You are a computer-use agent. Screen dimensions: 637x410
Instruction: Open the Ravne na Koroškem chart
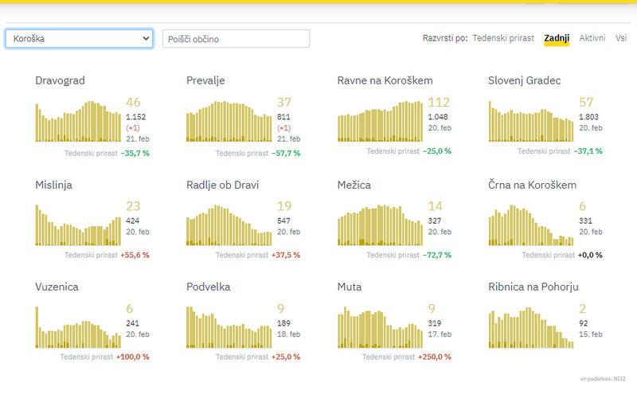[x=380, y=122]
